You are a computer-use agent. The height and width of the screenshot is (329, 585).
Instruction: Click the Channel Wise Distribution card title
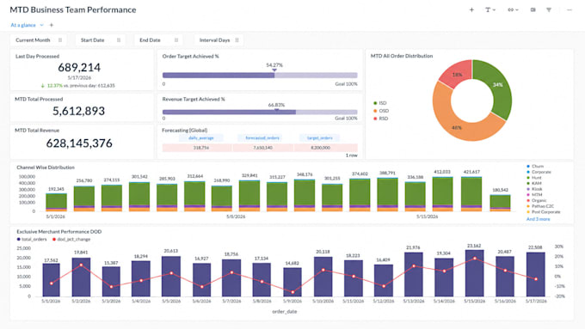[x=46, y=168]
